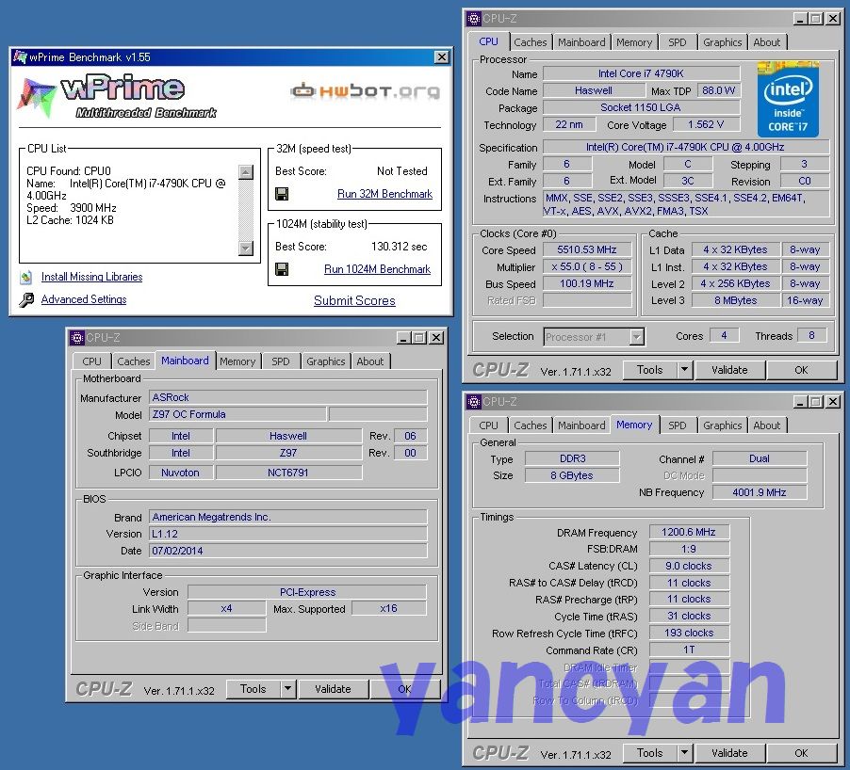Click the Multiplier x 55.0 field
Viewport: 850px width, 770px height.
point(587,266)
